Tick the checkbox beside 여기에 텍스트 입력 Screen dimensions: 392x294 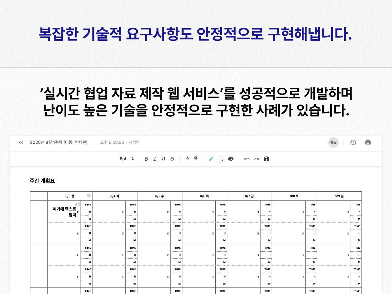[78, 212]
